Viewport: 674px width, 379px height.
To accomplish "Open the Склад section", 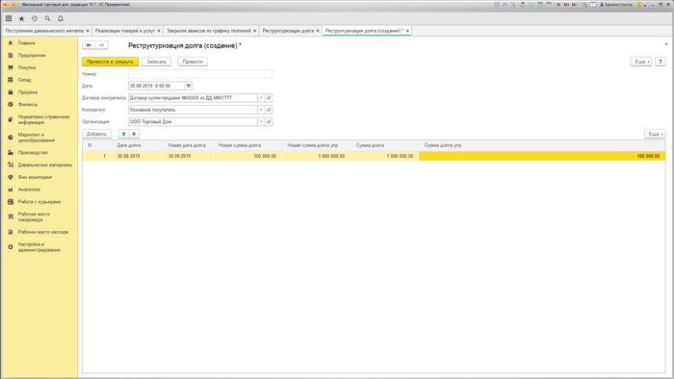I will [x=24, y=80].
